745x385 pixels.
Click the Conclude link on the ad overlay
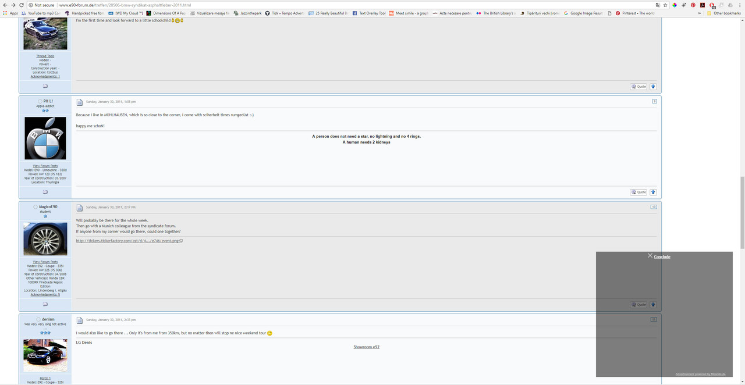click(x=662, y=256)
